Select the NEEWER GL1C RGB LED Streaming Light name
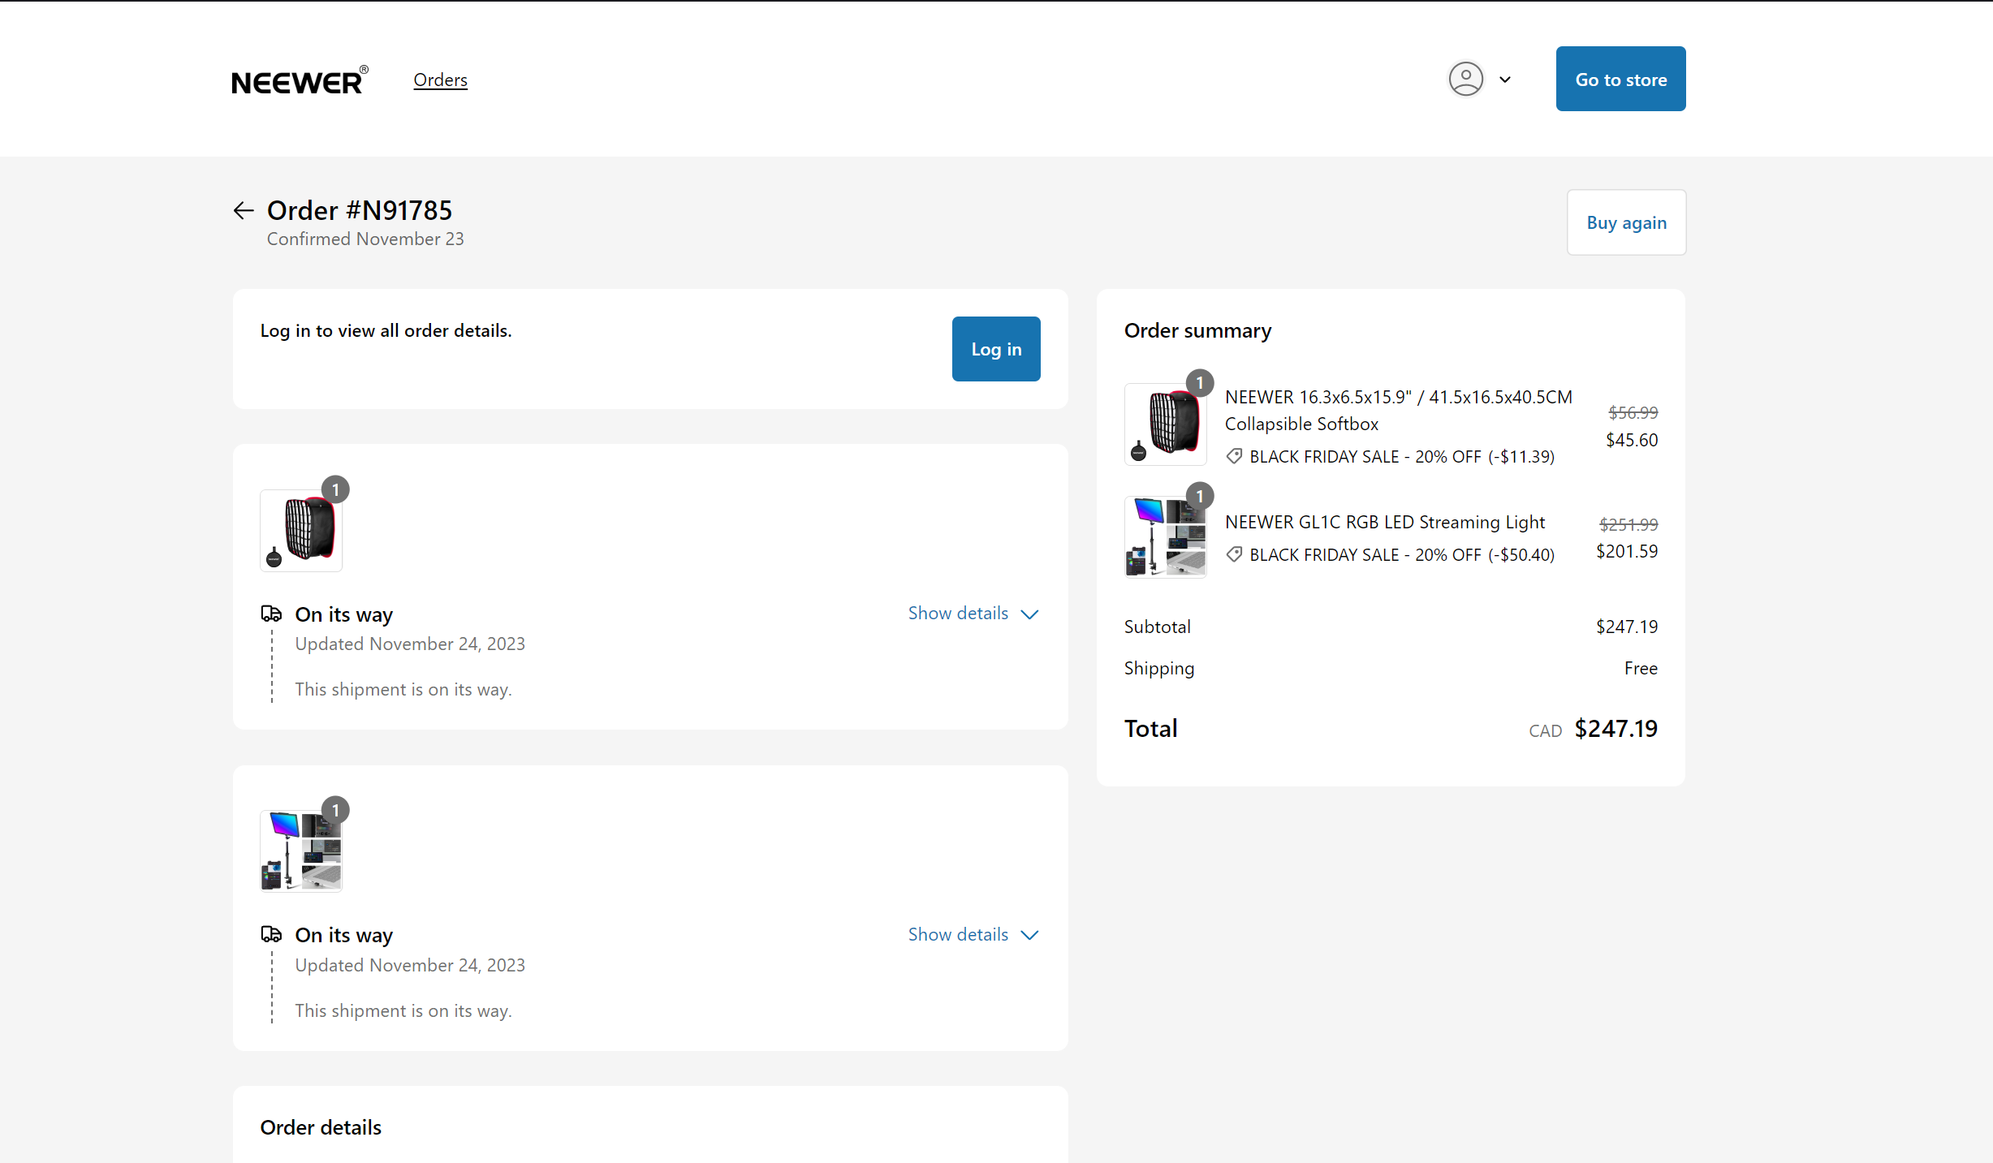Viewport: 1993px width, 1163px height. click(x=1385, y=522)
